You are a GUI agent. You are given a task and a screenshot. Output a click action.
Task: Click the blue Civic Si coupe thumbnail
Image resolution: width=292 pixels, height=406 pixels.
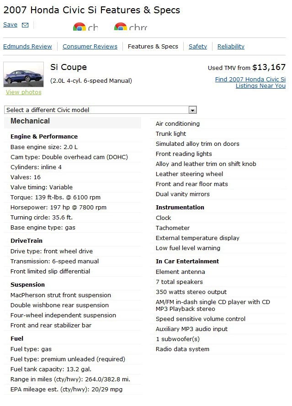click(24, 75)
